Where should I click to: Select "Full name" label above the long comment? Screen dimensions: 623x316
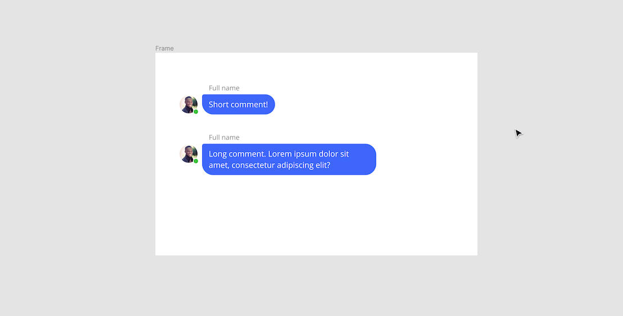point(224,137)
